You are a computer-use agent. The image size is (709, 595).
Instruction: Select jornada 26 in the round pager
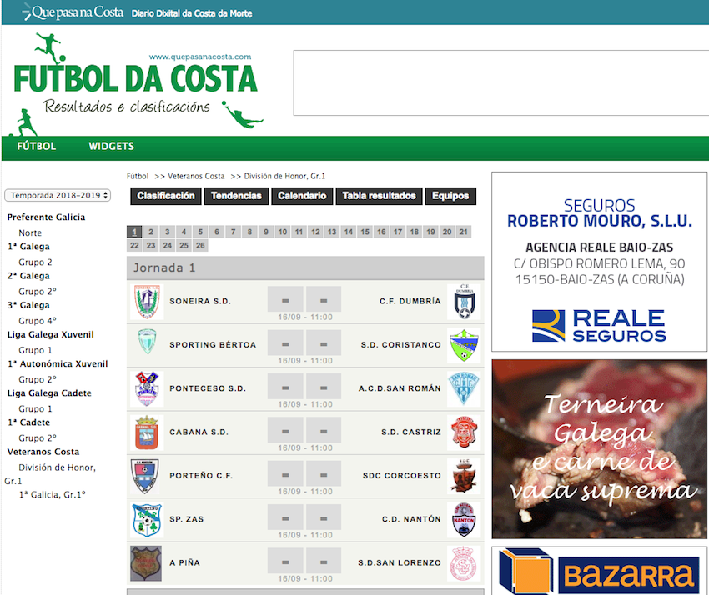pos(200,246)
